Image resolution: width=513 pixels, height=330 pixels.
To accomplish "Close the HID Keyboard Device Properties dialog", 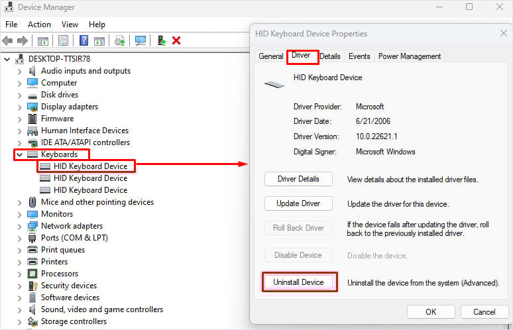I will tap(504, 33).
